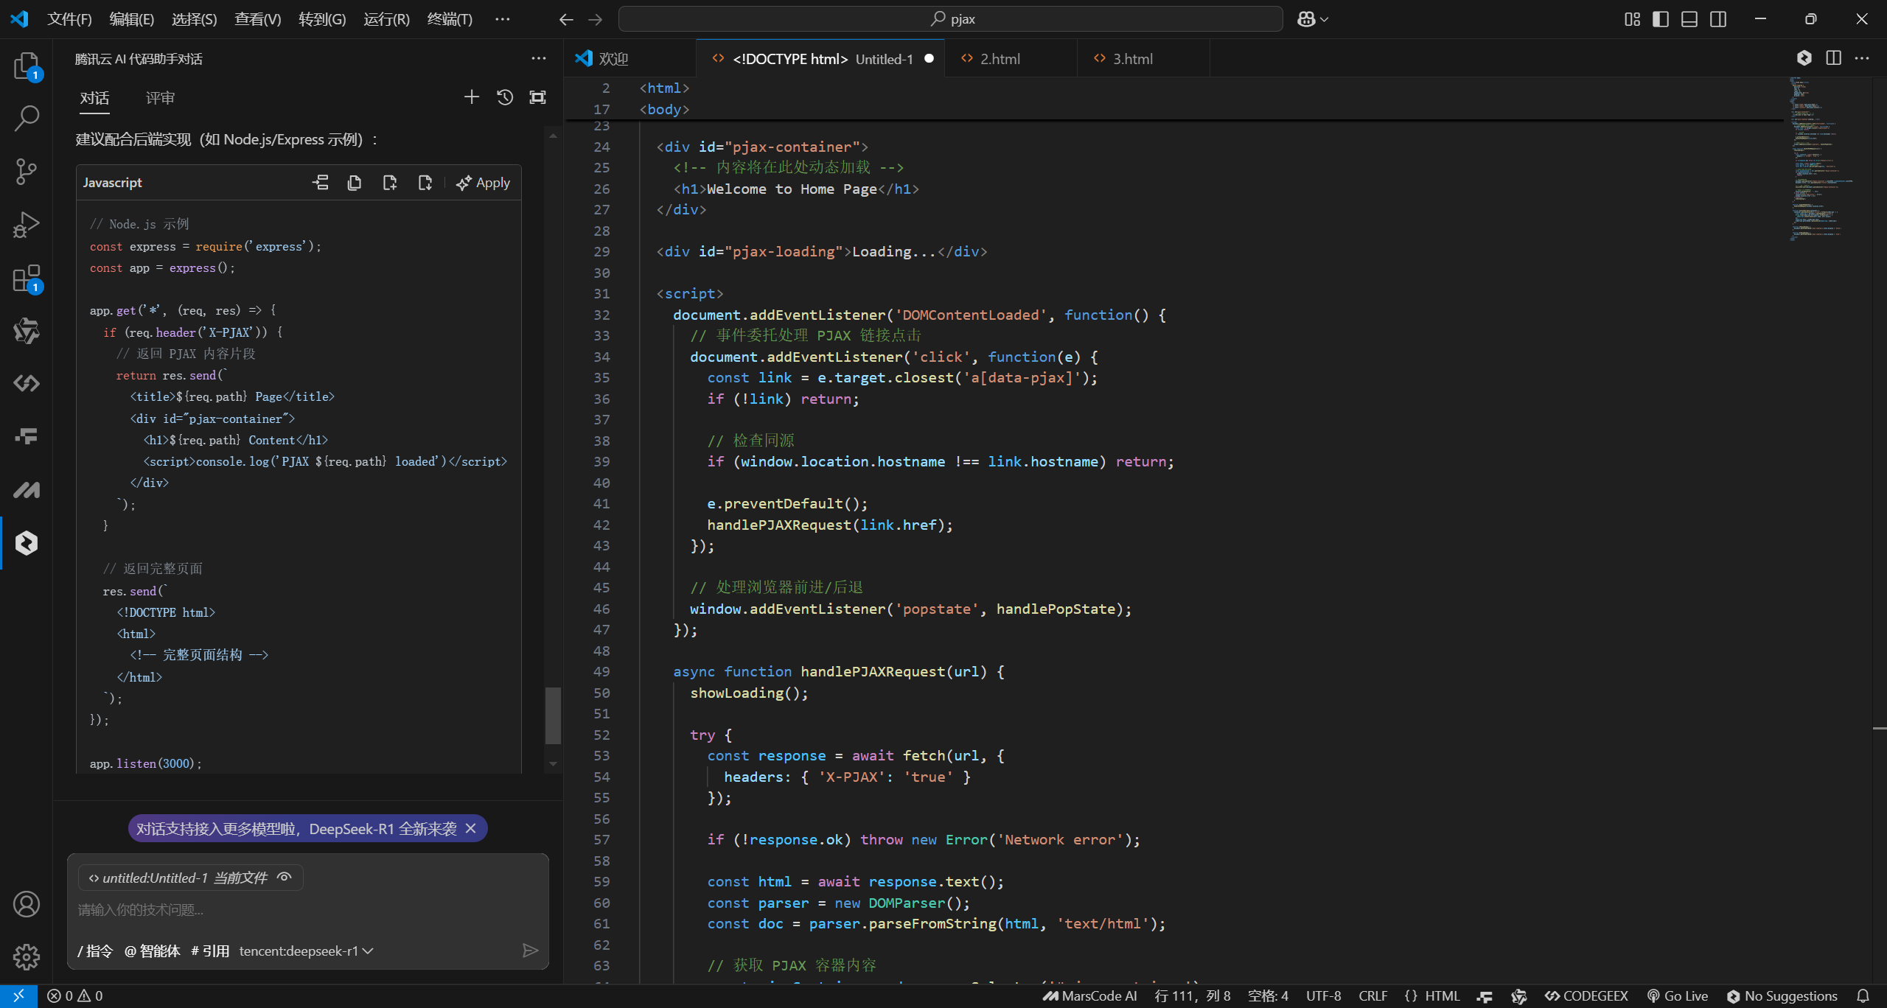Click the 行 111, 列 8 cursor position
The height and width of the screenshot is (1008, 1887).
[1193, 996]
